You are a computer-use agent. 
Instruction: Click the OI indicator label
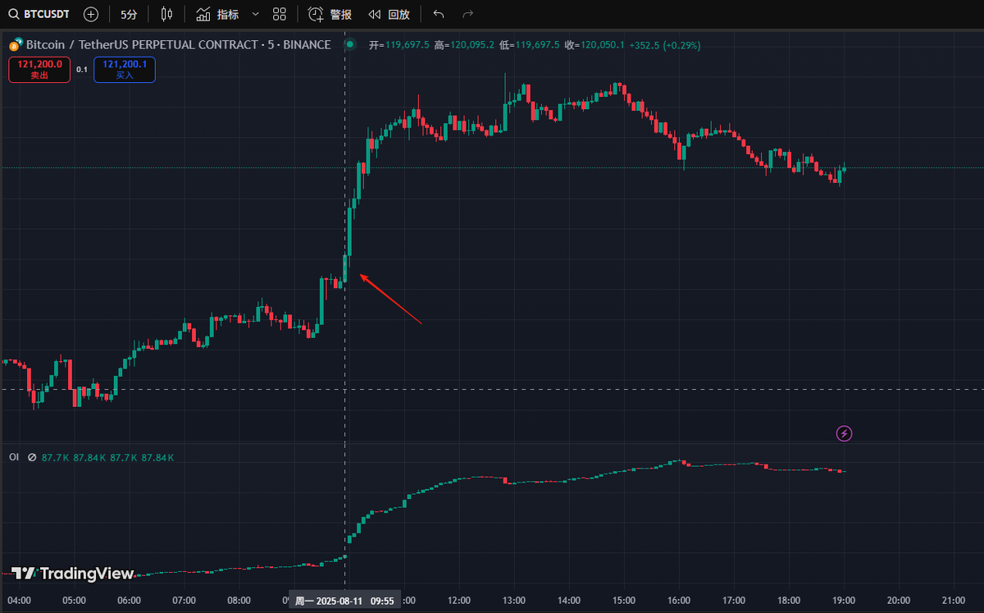click(x=14, y=457)
